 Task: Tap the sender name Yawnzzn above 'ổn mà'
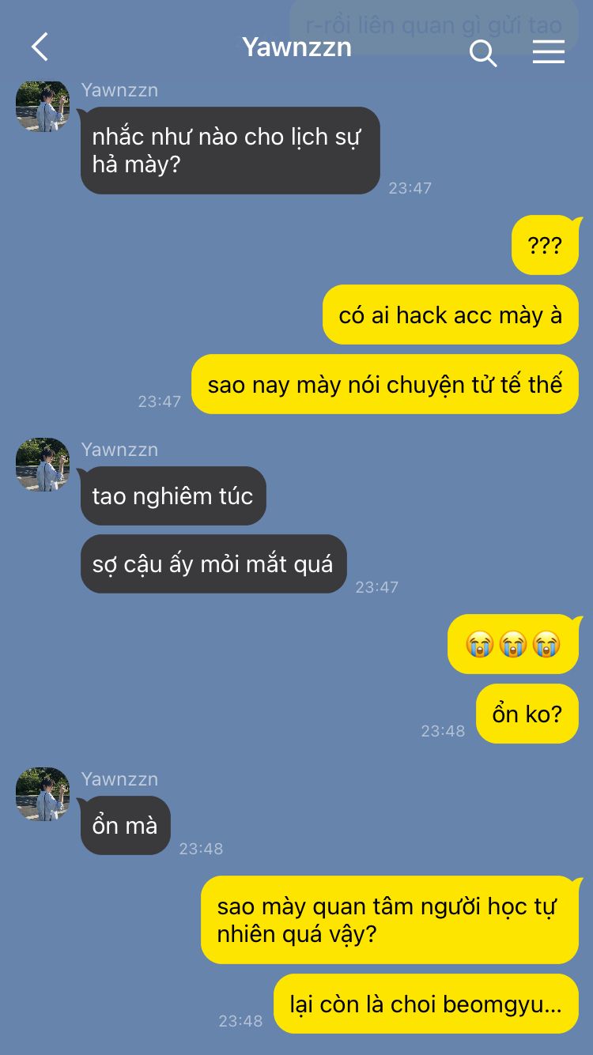[x=119, y=778]
